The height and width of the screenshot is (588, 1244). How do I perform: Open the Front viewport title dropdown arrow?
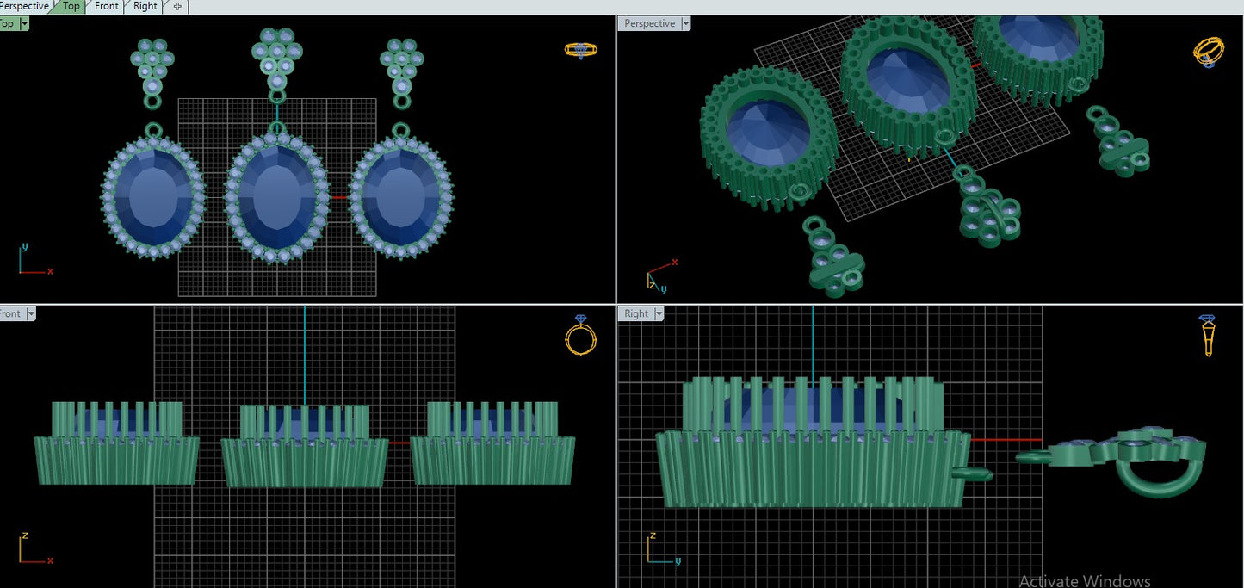[31, 314]
